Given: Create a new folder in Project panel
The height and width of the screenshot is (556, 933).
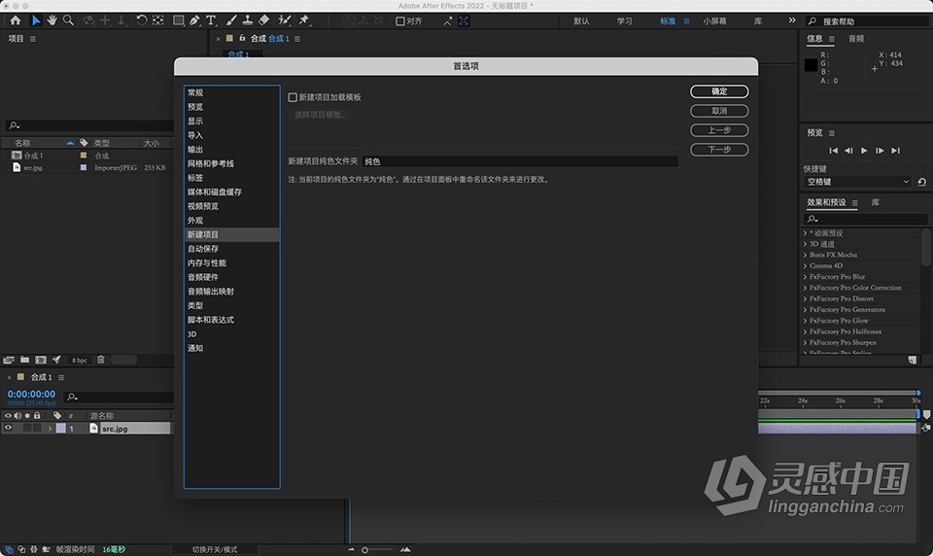Looking at the screenshot, I should [x=24, y=360].
